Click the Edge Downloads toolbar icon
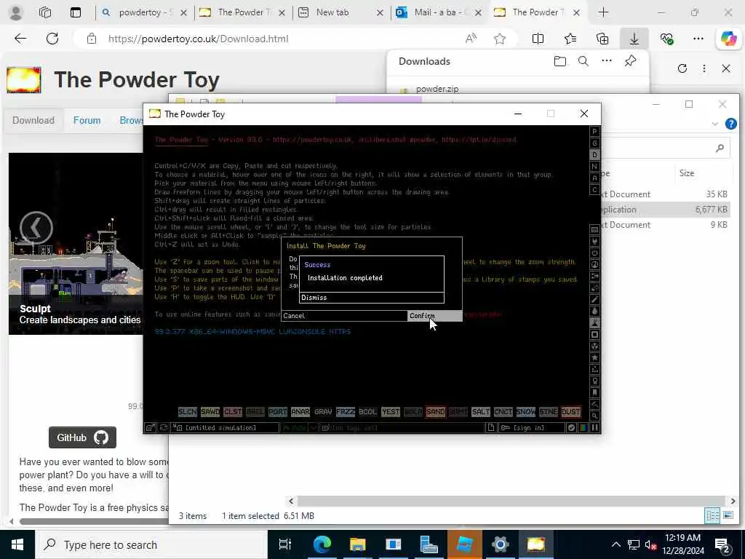The height and width of the screenshot is (559, 745). pos(634,39)
